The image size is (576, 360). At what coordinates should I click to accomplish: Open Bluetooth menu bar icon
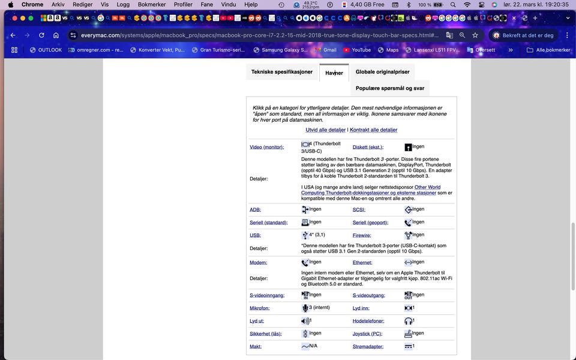(409, 5)
